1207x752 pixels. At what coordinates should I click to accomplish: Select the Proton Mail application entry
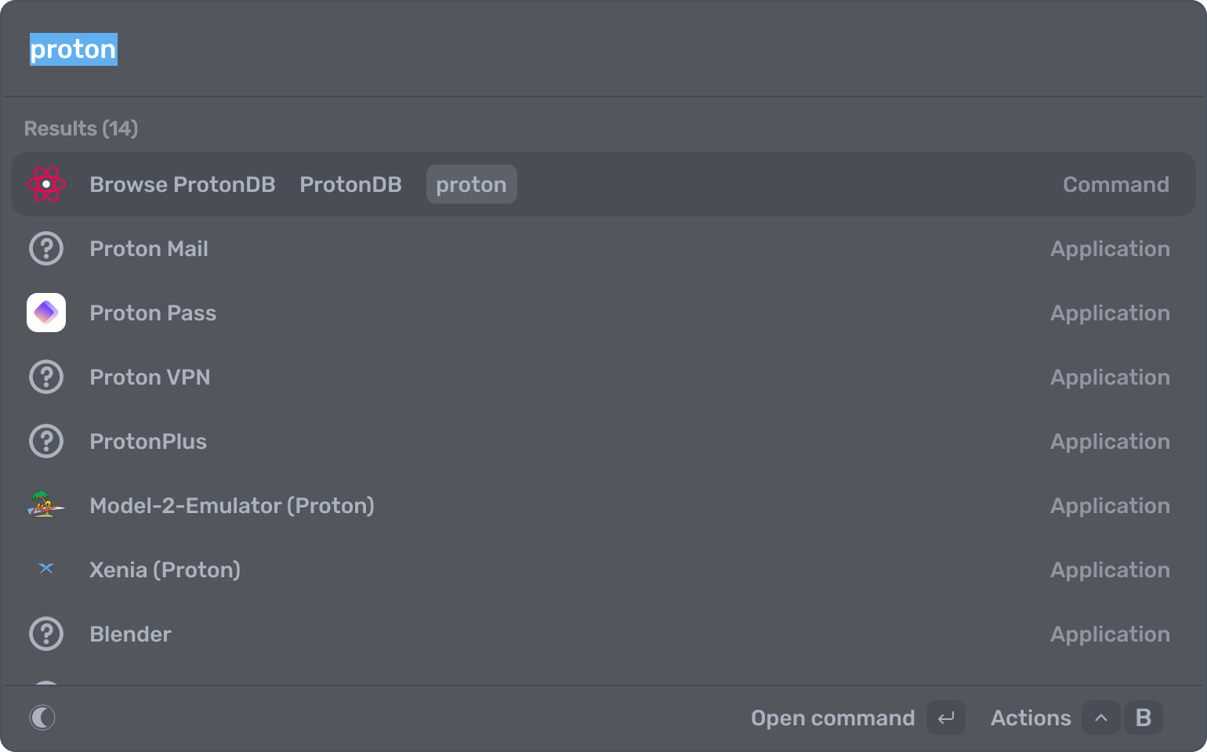coord(149,248)
